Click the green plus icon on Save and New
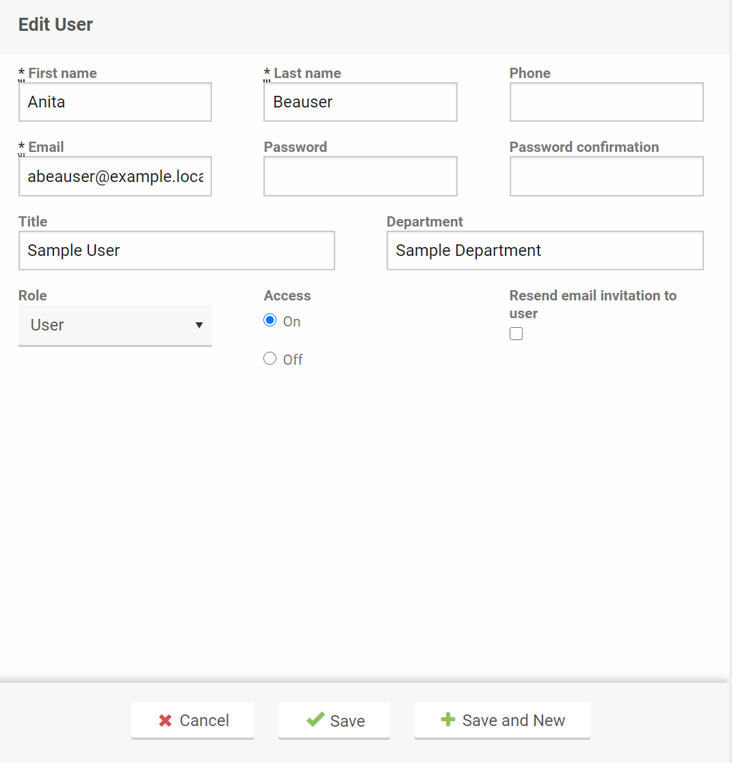732x763 pixels. point(448,720)
